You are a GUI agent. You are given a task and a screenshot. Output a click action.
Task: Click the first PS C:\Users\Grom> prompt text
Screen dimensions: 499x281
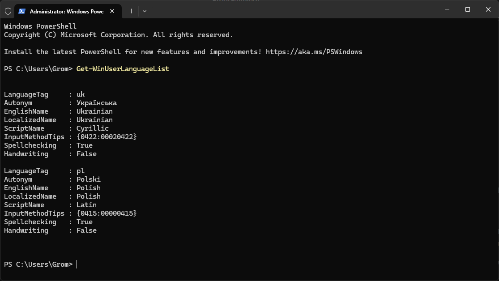pyautogui.click(x=38, y=69)
